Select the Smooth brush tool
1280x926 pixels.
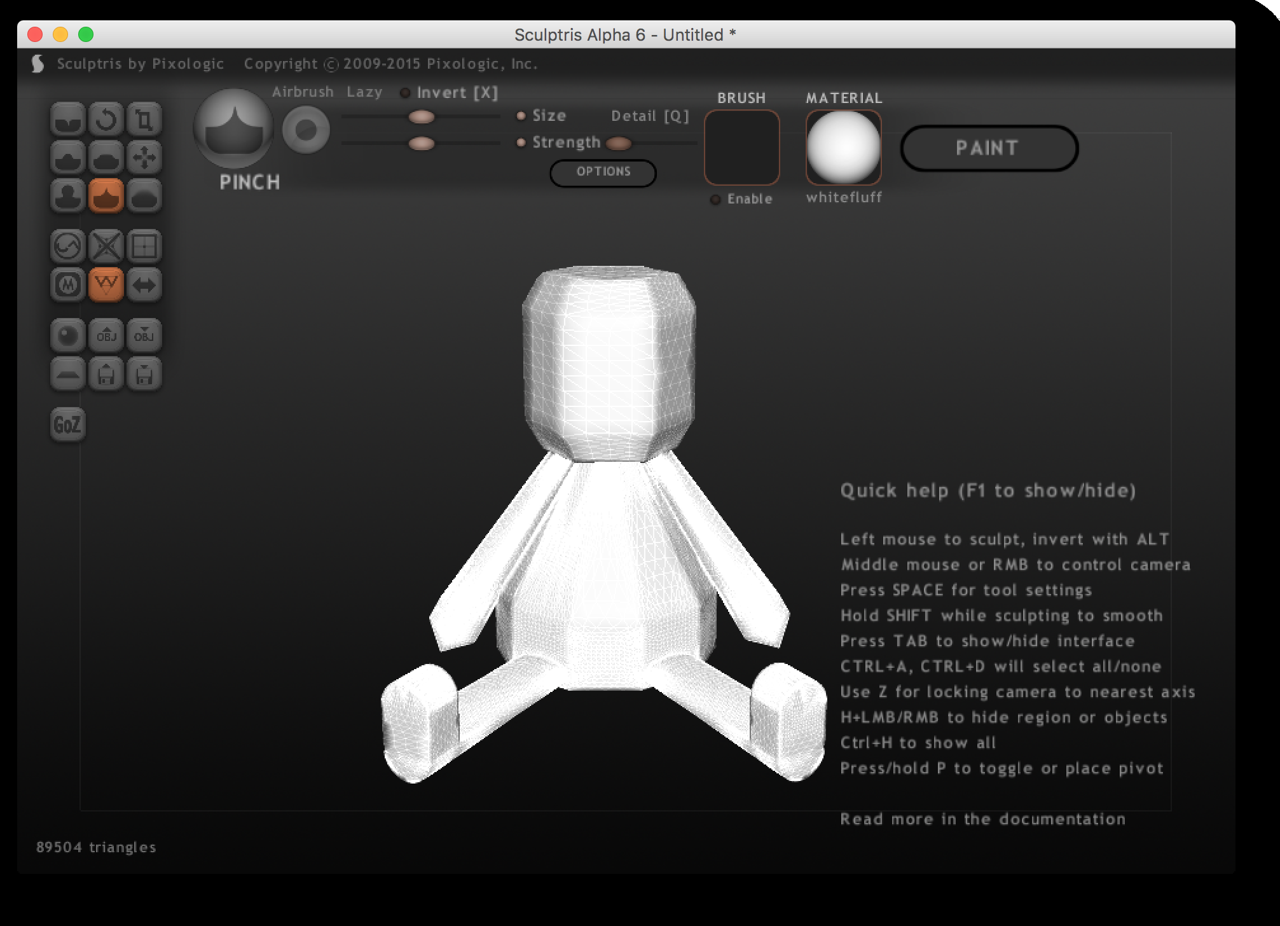pos(144,195)
